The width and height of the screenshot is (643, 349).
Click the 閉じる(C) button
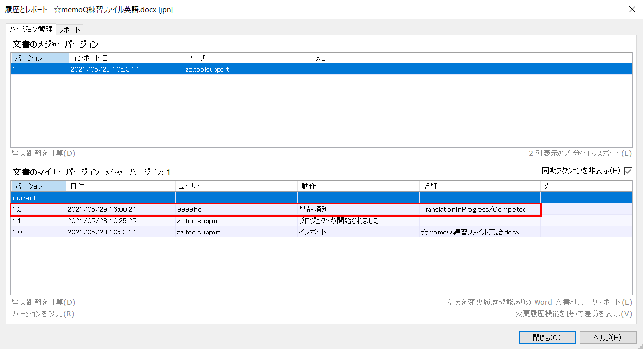tap(546, 337)
